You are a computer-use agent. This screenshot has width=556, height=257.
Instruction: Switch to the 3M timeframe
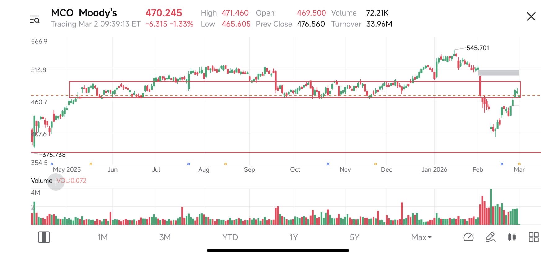coord(165,237)
